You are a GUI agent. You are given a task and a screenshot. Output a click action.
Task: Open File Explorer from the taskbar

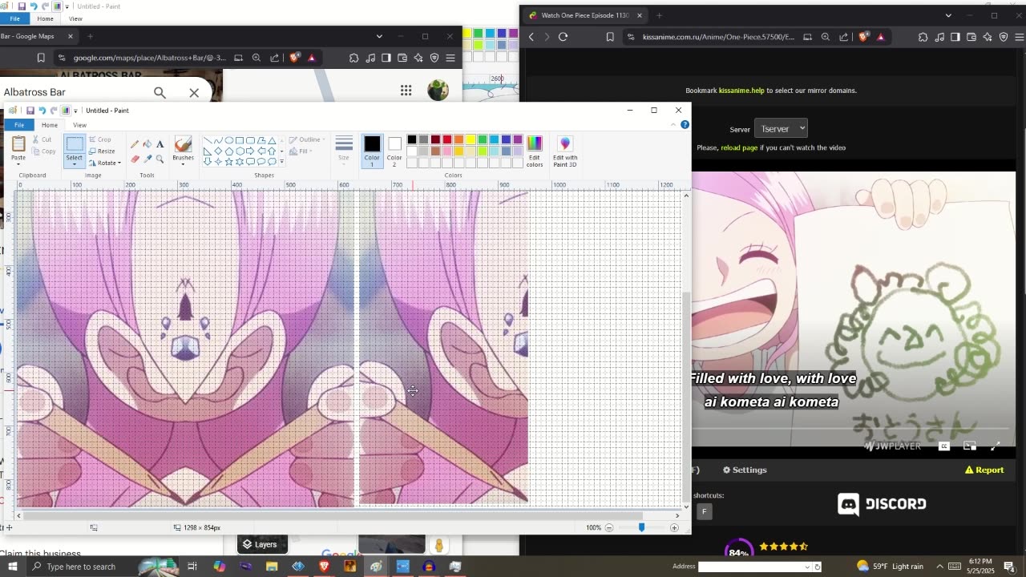click(x=272, y=567)
